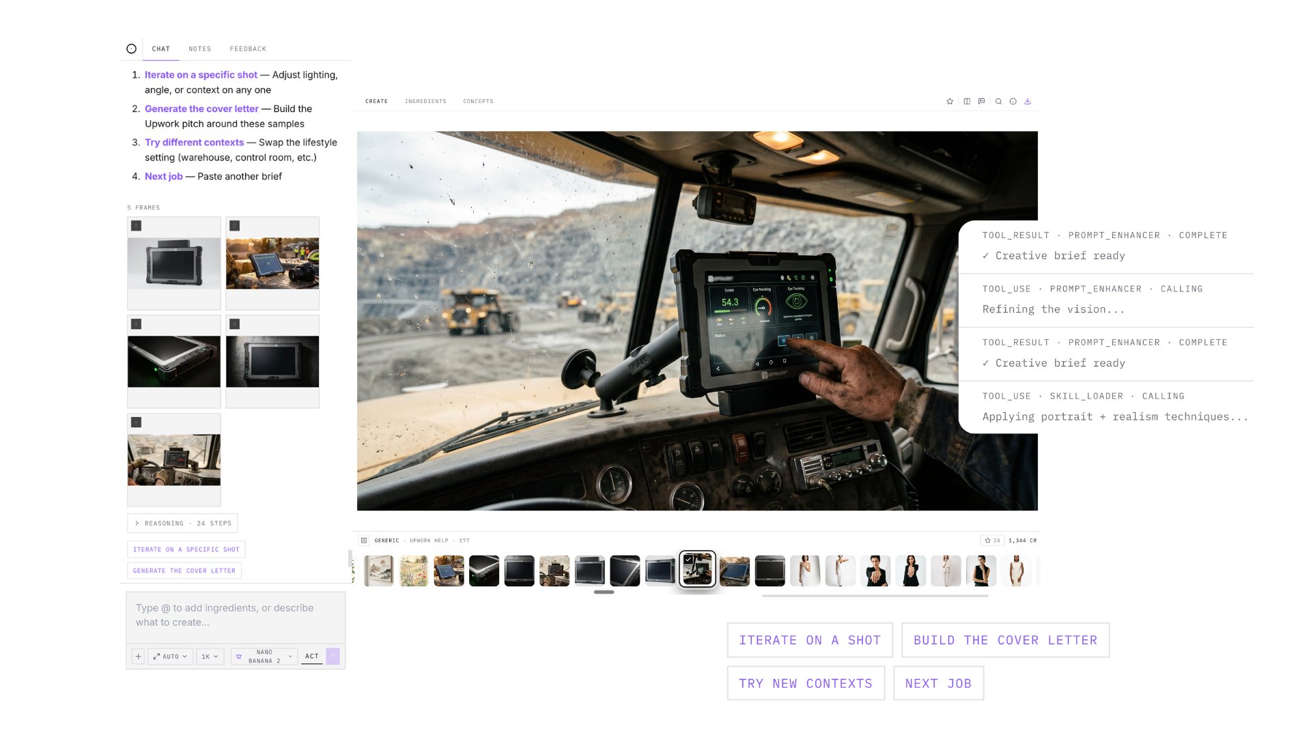Click the large ITERATE ON A SHOT button
Image resolution: width=1311 pixels, height=737 pixels.
(810, 640)
